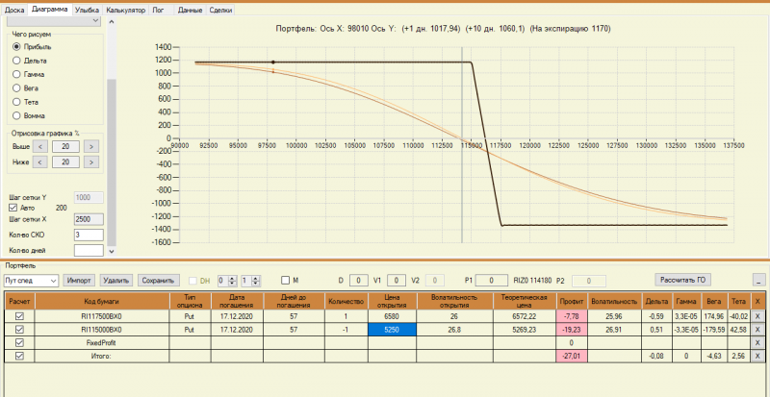Click the Рассчитать ГО button

coord(682,280)
